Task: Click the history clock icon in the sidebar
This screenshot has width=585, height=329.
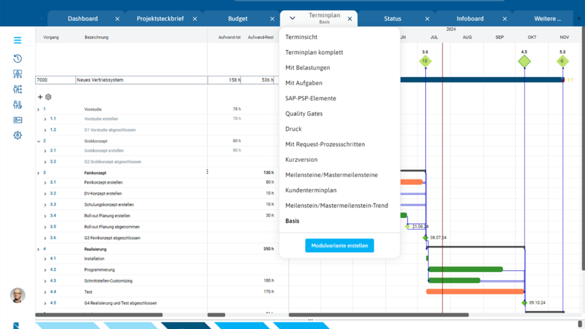Action: click(18, 58)
